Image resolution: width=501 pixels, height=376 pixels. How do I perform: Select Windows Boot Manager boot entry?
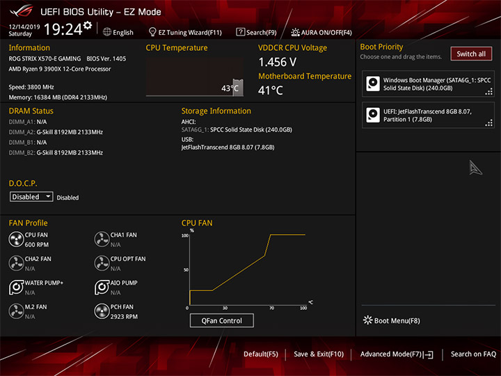point(428,84)
